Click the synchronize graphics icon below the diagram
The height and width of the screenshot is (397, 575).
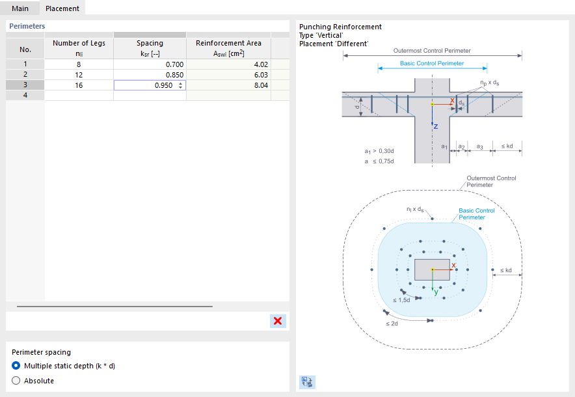click(307, 383)
